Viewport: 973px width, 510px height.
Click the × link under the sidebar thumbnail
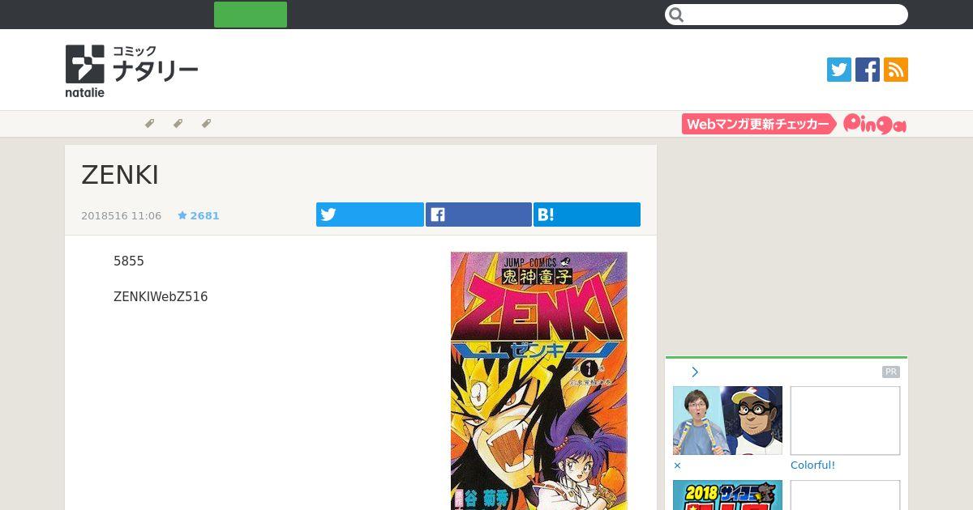pos(677,465)
